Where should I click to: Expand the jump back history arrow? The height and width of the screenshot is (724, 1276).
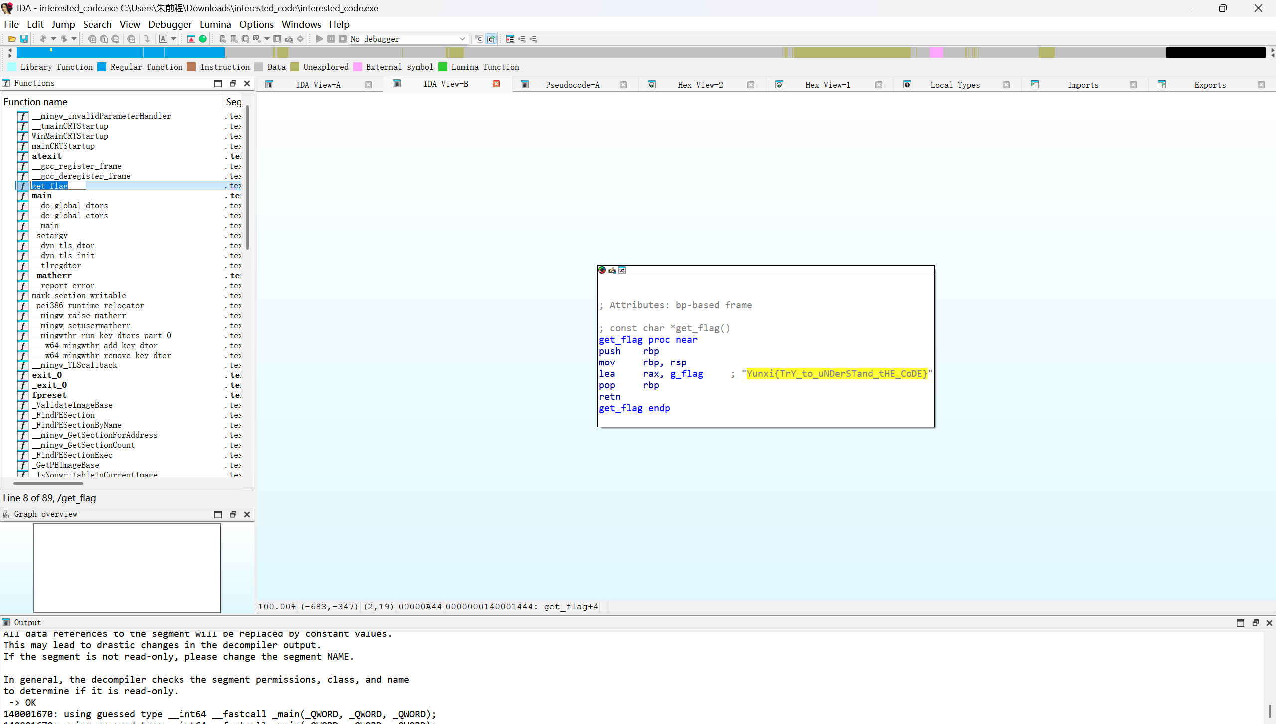(53, 39)
